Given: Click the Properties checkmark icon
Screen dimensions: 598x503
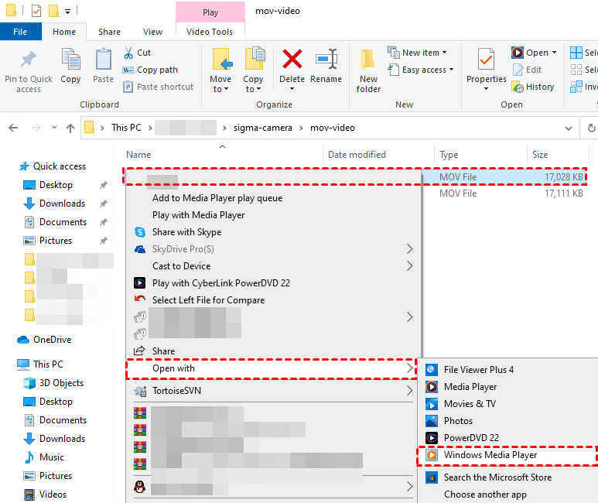Looking at the screenshot, I should 487,60.
